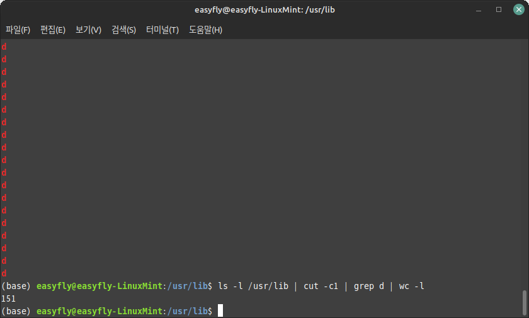Open the 보기(V) menu

[88, 30]
